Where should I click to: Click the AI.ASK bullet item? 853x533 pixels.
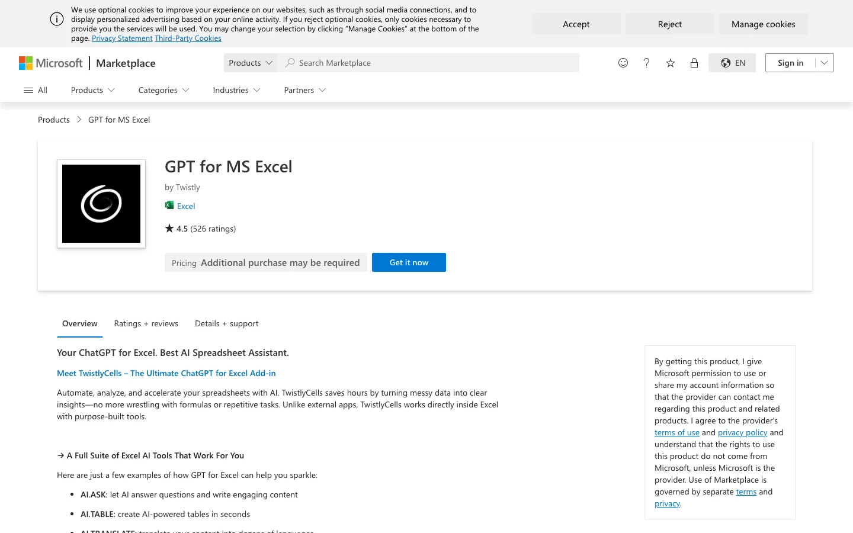point(189,495)
